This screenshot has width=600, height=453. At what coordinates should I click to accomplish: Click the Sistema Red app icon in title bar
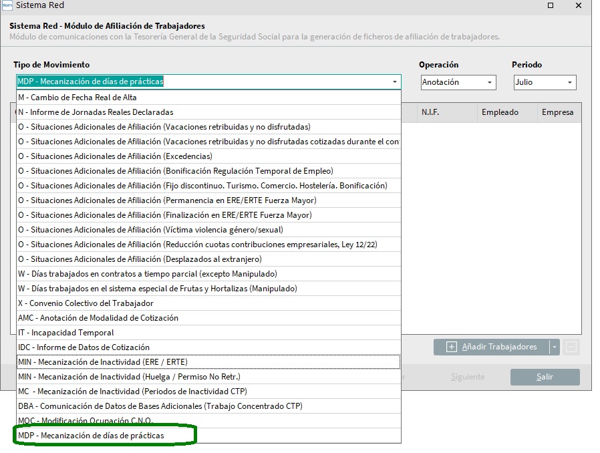[7, 5]
